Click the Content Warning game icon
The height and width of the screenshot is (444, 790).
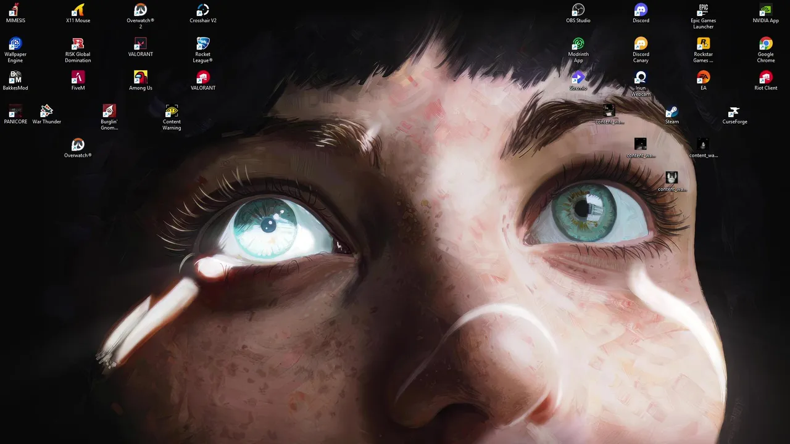coord(172,118)
